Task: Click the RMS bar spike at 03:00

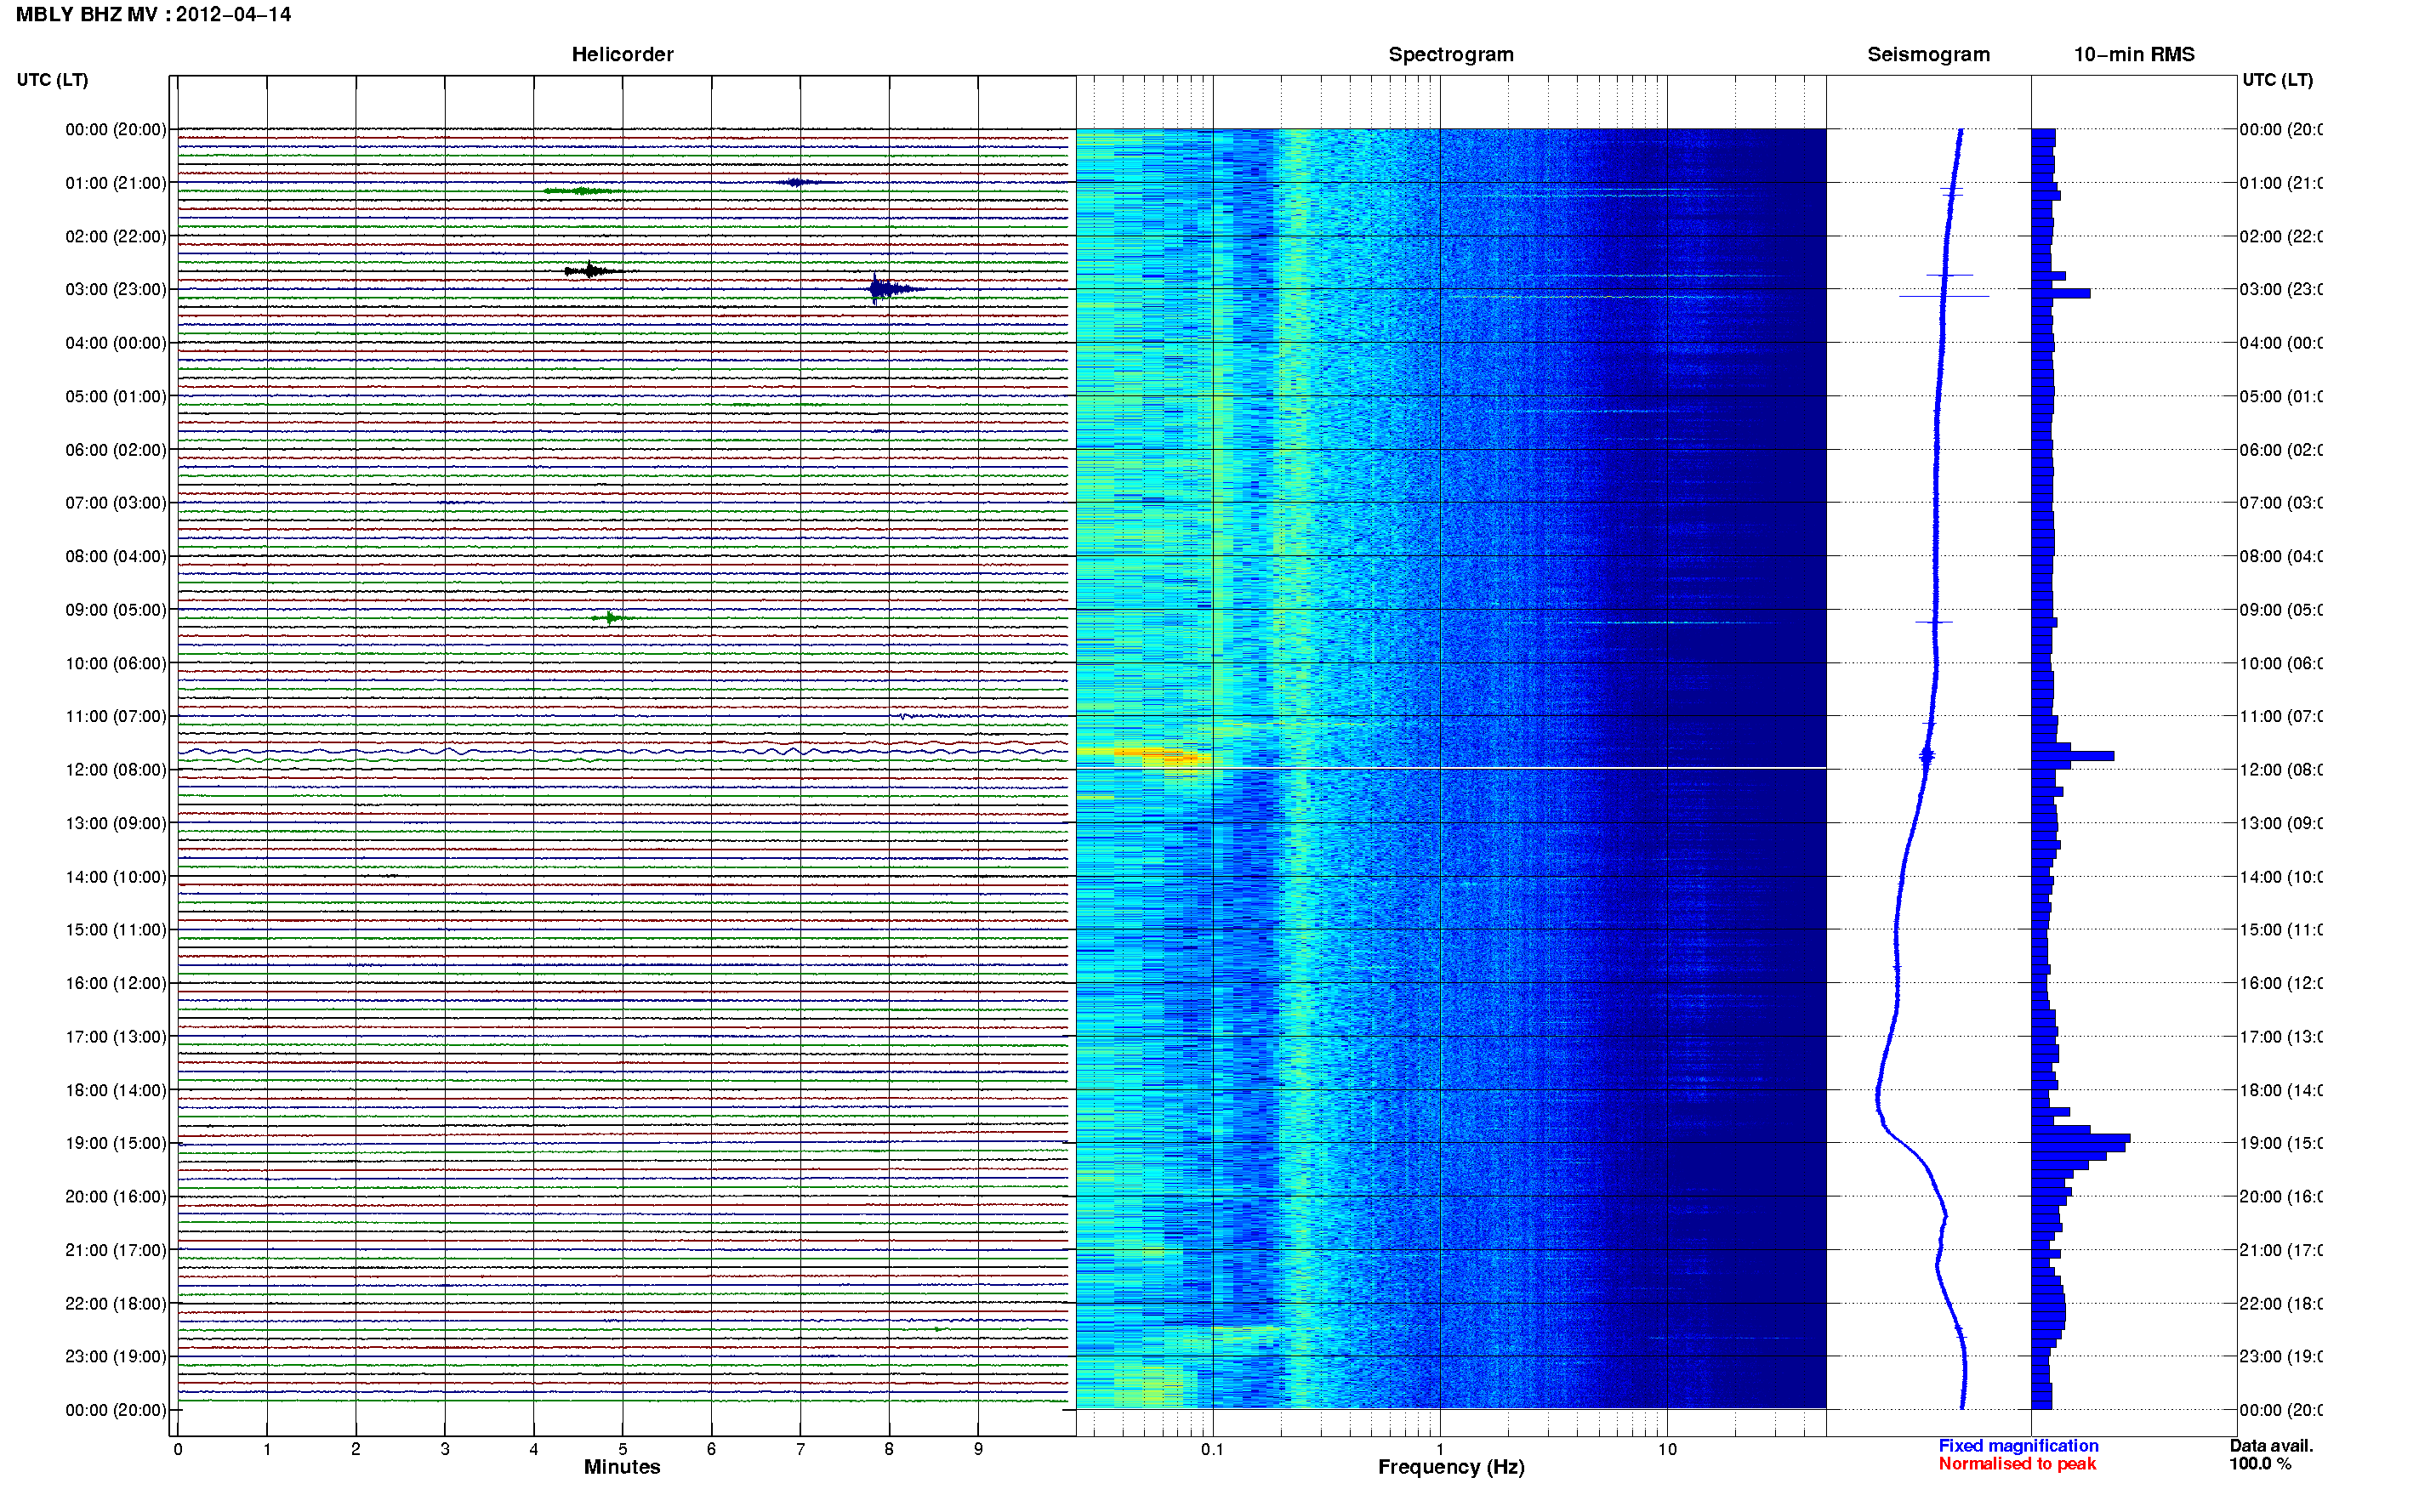Action: click(2060, 293)
